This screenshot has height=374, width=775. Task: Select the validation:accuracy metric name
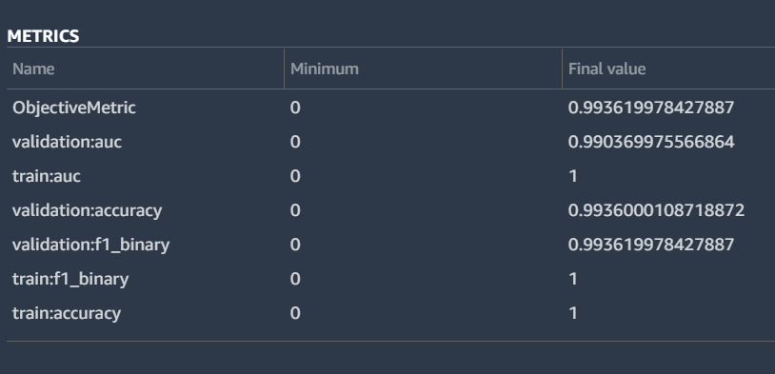point(87,211)
